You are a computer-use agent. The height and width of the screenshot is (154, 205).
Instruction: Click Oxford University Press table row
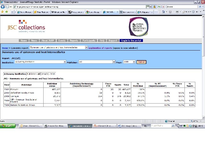99,93
